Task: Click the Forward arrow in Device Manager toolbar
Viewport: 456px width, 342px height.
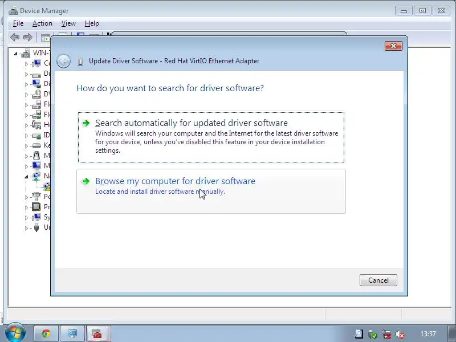Action: click(28, 37)
